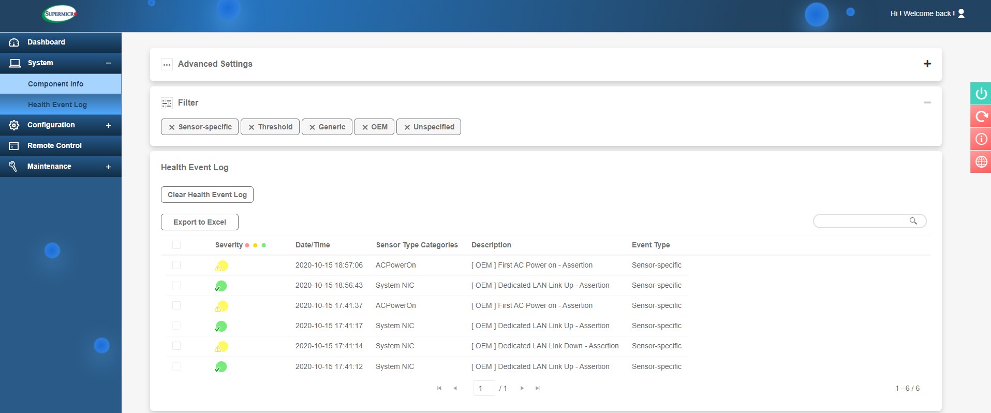Screen dimensions: 991x413
Task: Open the Dashboard page
Action: click(x=61, y=42)
